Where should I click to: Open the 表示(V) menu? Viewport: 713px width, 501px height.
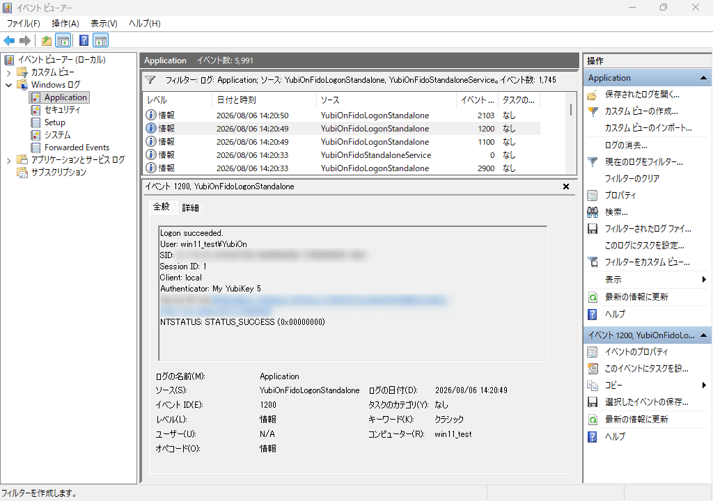click(x=104, y=24)
